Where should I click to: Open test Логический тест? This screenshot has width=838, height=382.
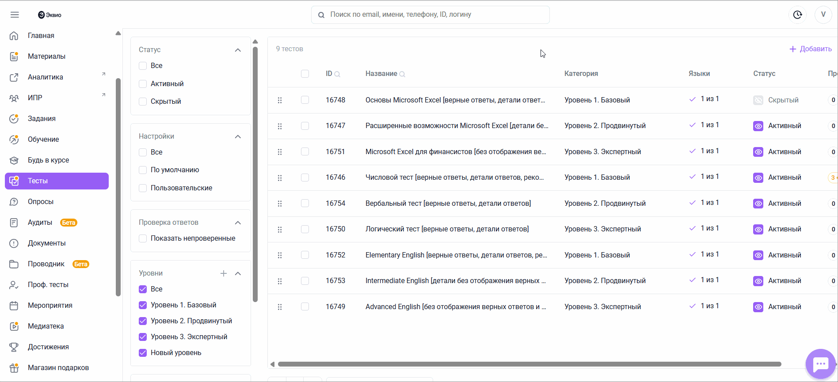(x=447, y=229)
